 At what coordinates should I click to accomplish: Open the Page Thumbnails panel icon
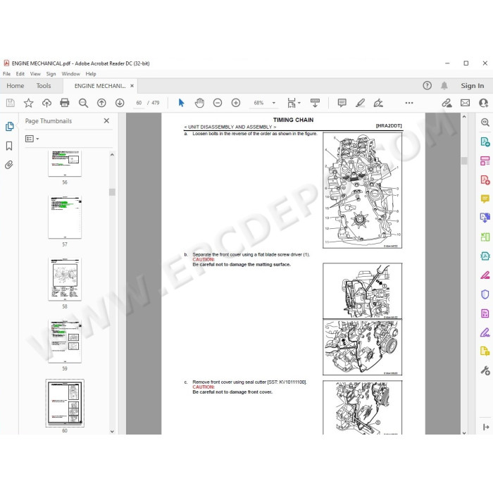9,126
